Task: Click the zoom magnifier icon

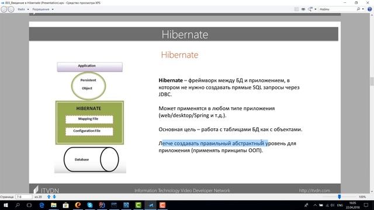Action: (x=310, y=9)
